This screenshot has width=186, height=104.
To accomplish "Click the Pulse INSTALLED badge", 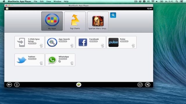I will 124,41.
